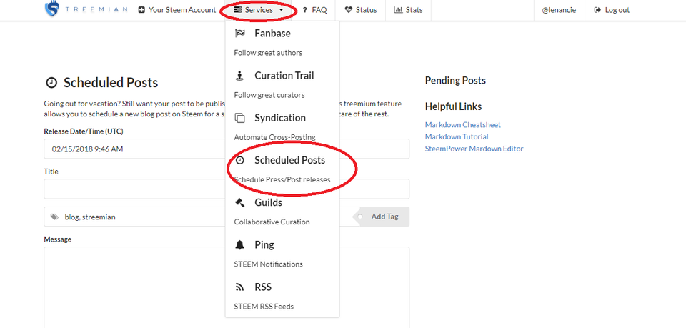Click into the Title input field

227,189
